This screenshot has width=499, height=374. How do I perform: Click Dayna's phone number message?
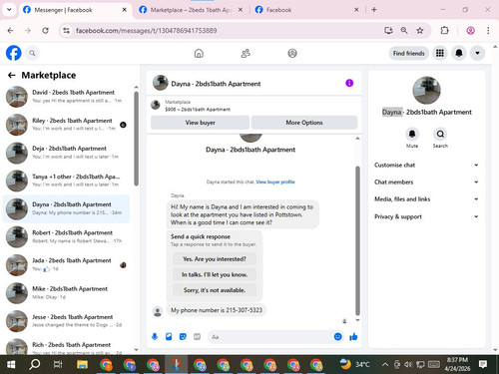coord(217,310)
